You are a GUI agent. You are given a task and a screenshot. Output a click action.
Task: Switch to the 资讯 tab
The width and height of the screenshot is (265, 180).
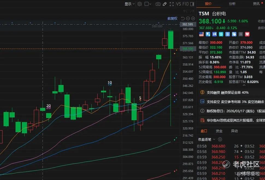[x=256, y=4]
